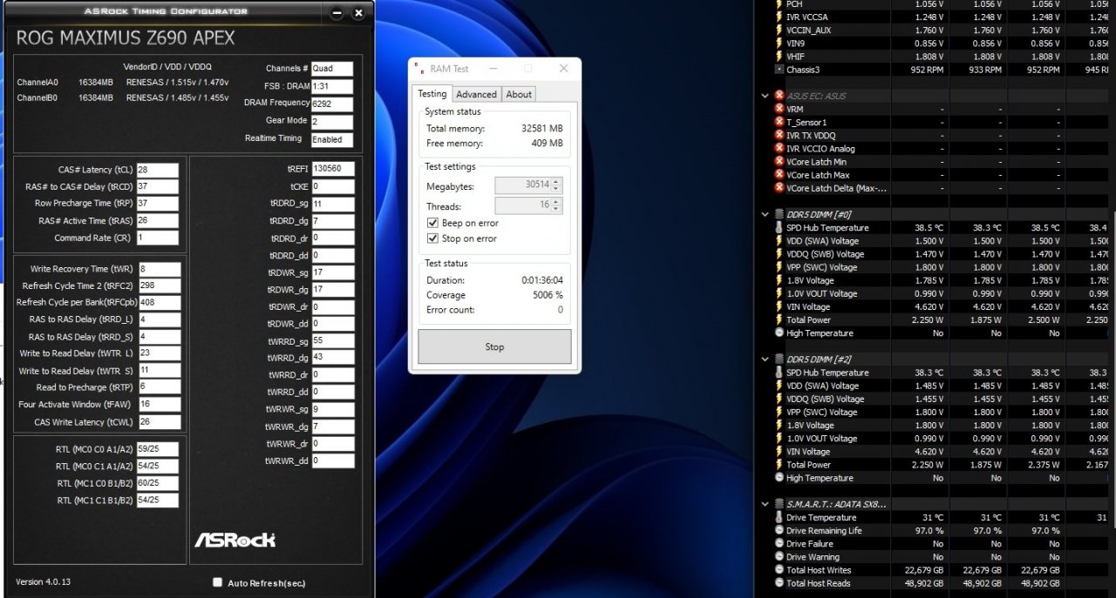Minimize the ASRock Timing Configurator window
1116x598 pixels.
click(x=337, y=13)
